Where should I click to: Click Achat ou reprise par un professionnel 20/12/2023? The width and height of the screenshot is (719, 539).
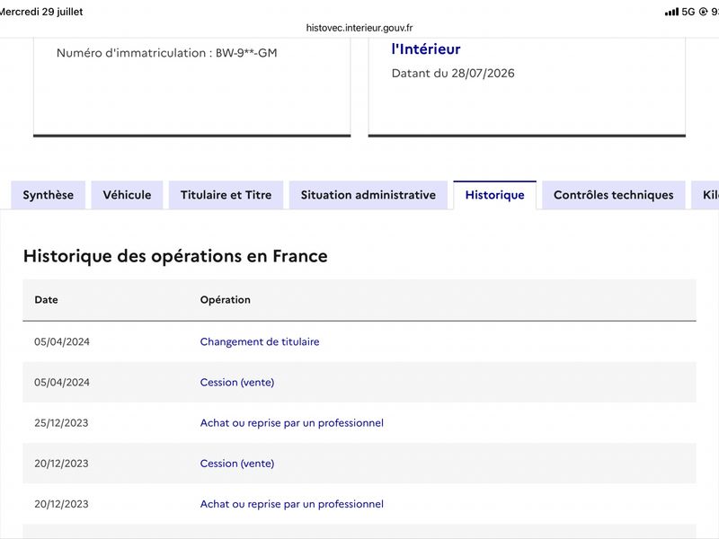tap(291, 504)
